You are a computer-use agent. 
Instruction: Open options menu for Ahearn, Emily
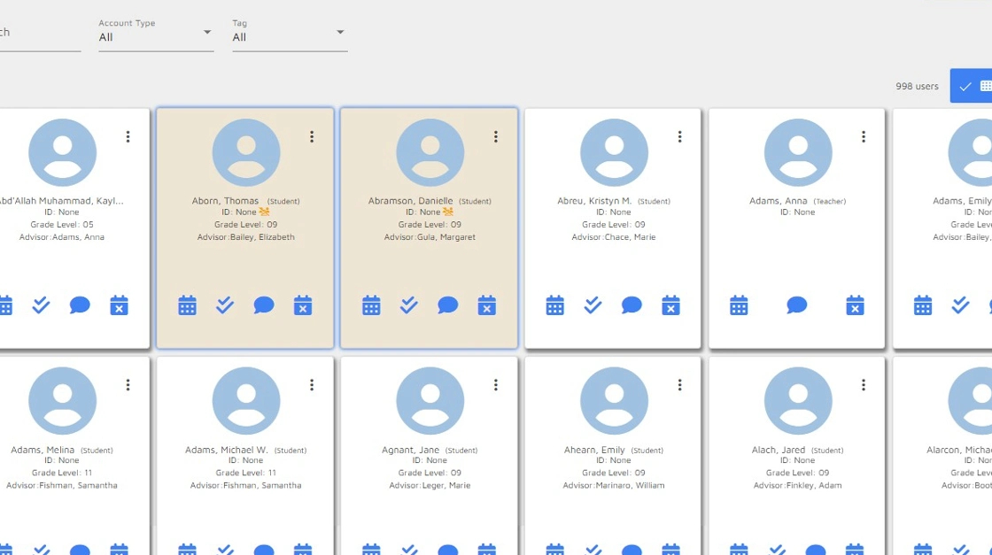pos(680,385)
